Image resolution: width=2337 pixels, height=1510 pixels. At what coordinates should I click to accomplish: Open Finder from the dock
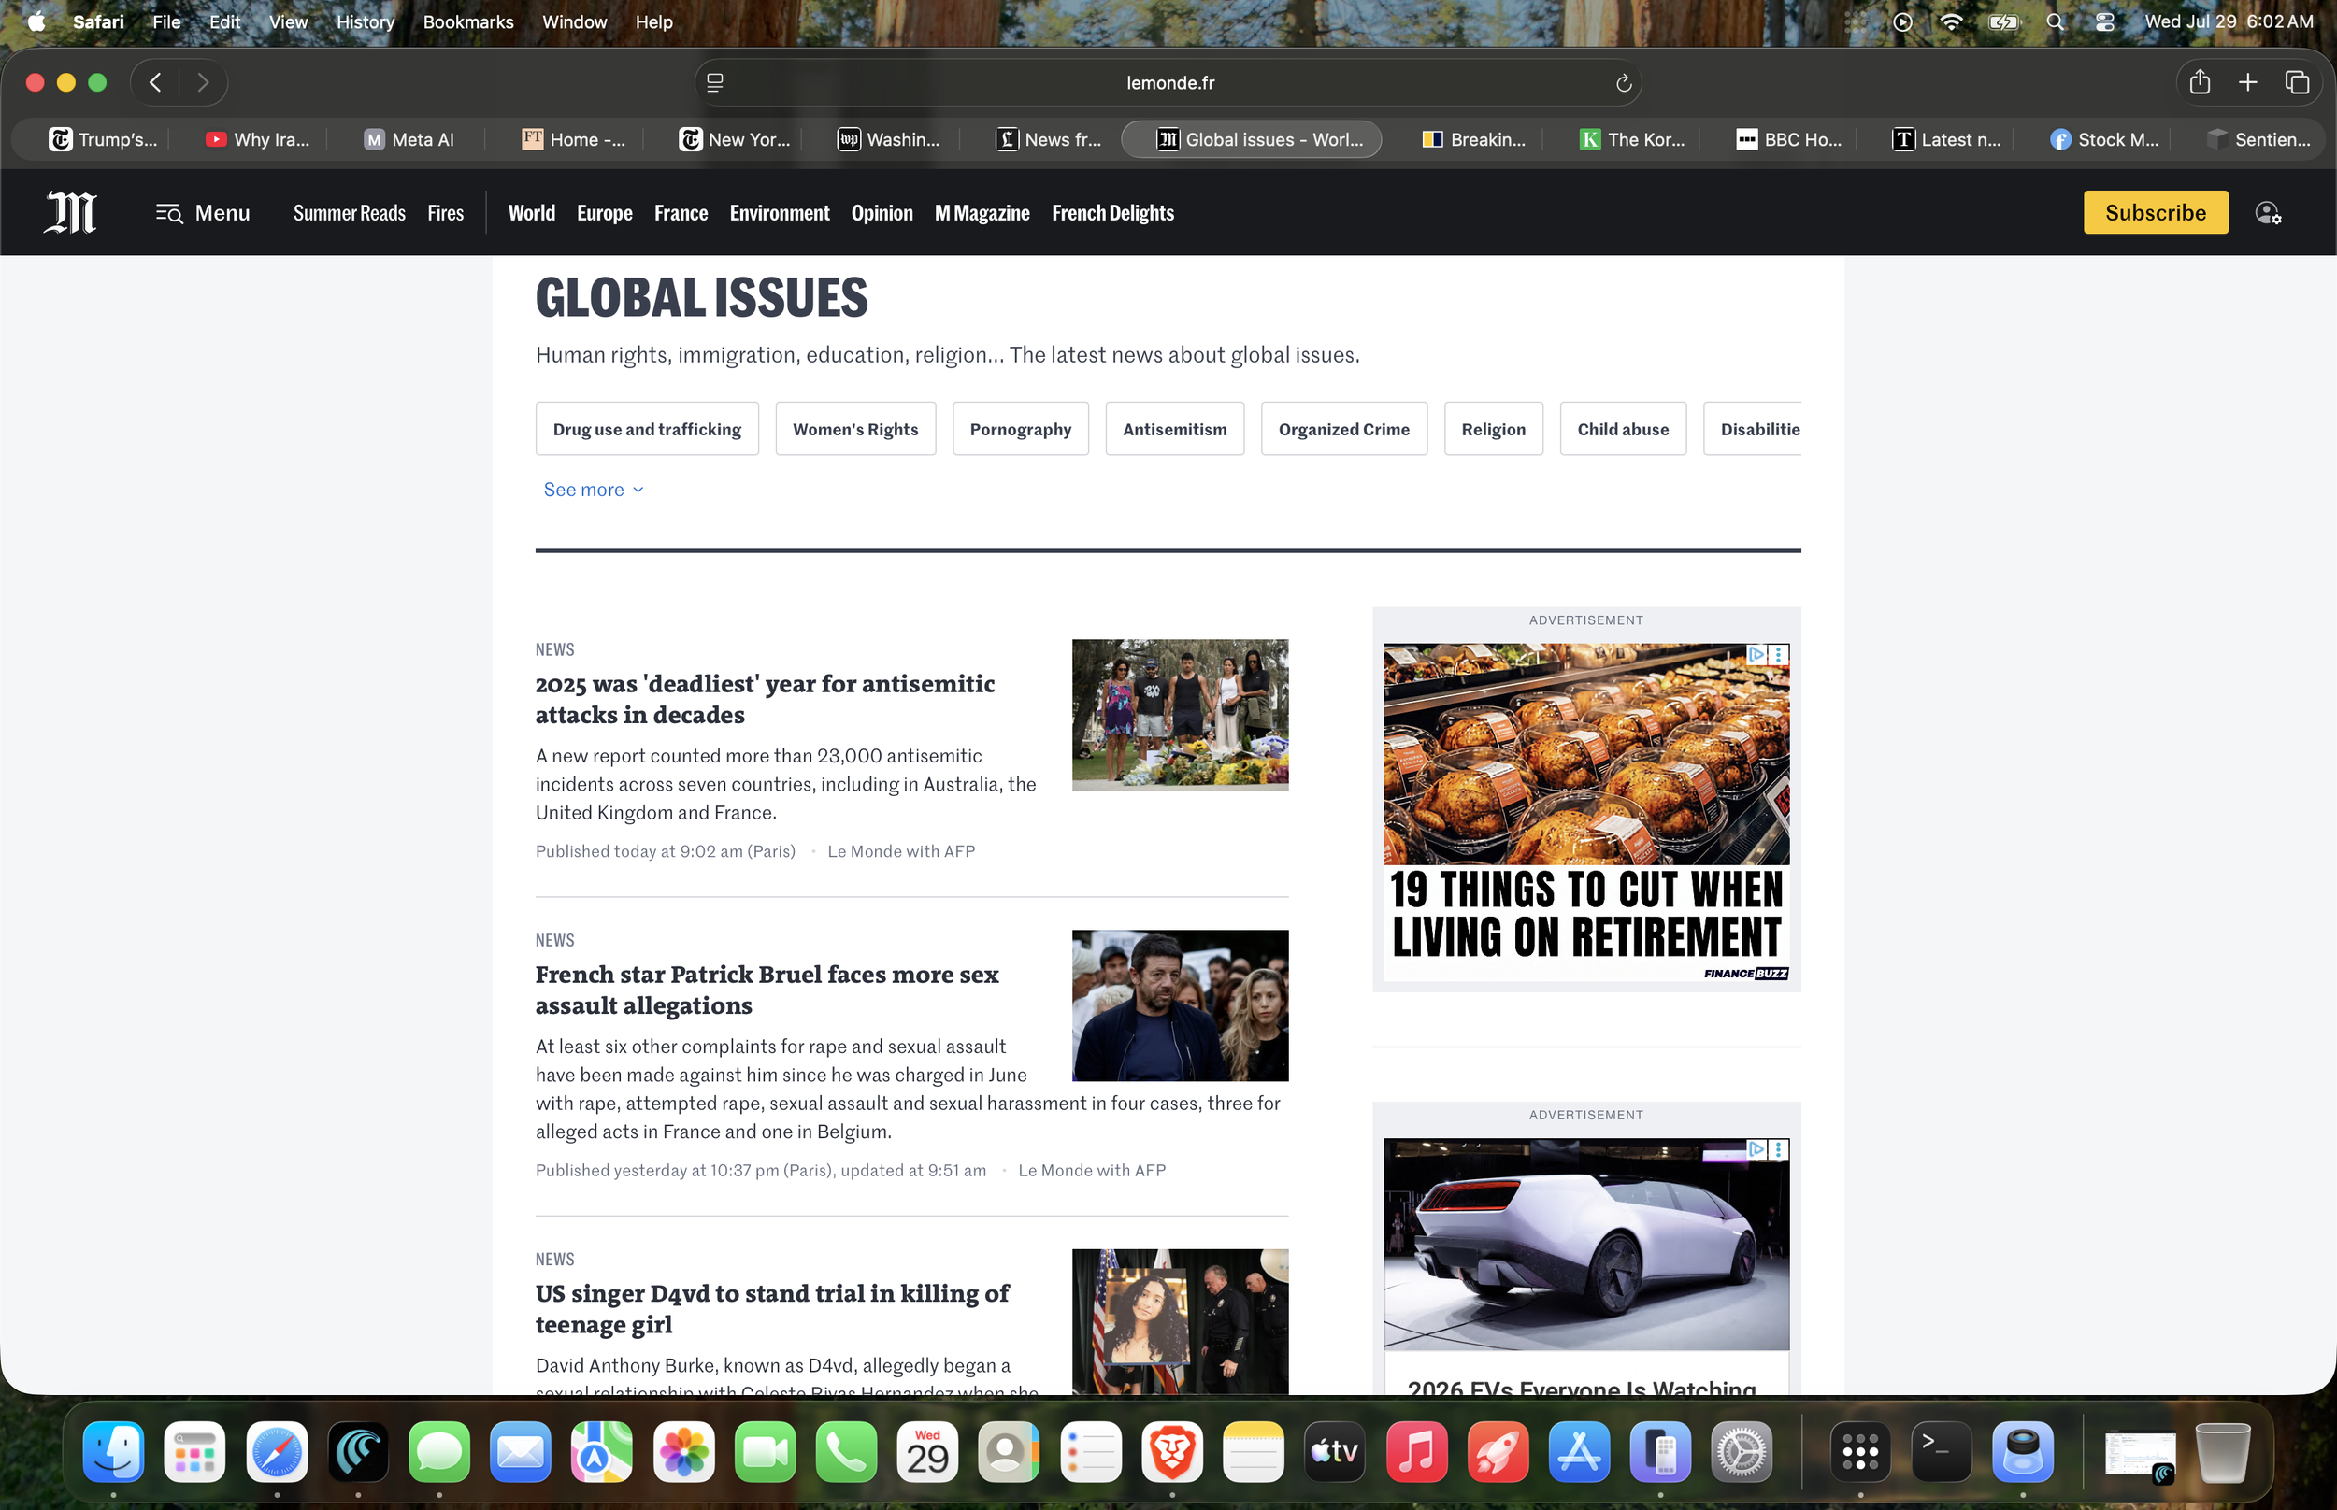tap(114, 1451)
